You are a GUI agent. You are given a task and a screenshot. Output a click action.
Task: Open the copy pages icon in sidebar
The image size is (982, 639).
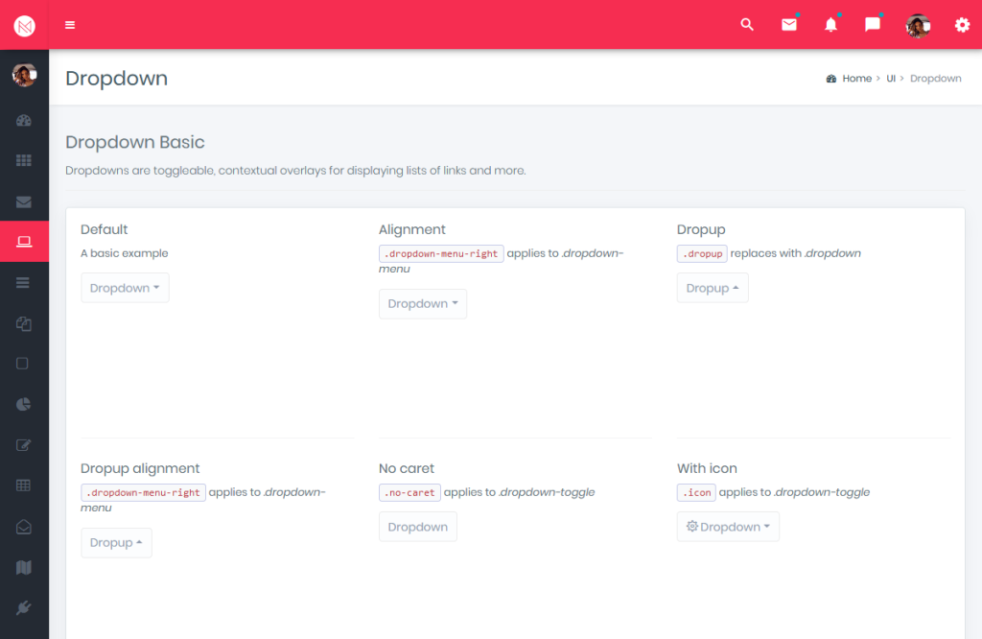coord(24,324)
